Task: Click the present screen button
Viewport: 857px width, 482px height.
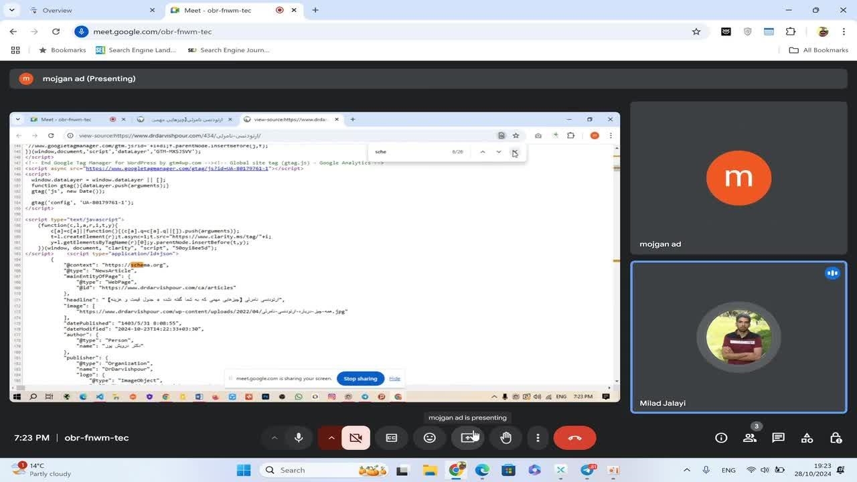Action: 468,438
